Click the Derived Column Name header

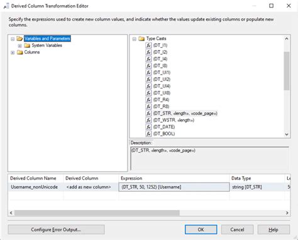point(36,178)
